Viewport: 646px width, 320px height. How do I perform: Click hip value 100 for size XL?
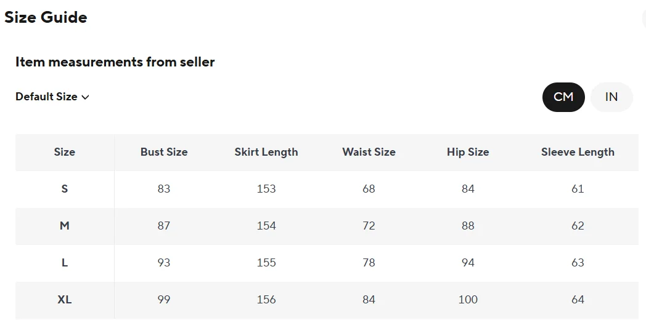pos(468,300)
